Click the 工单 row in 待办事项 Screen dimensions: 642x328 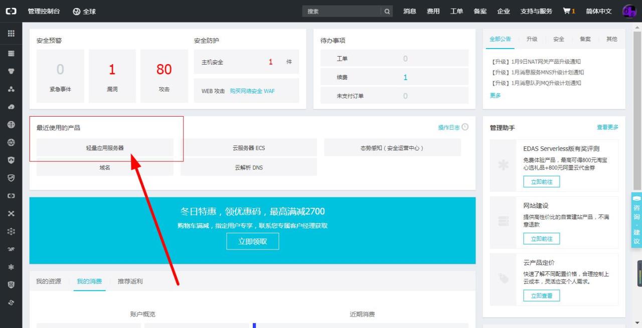(x=394, y=59)
